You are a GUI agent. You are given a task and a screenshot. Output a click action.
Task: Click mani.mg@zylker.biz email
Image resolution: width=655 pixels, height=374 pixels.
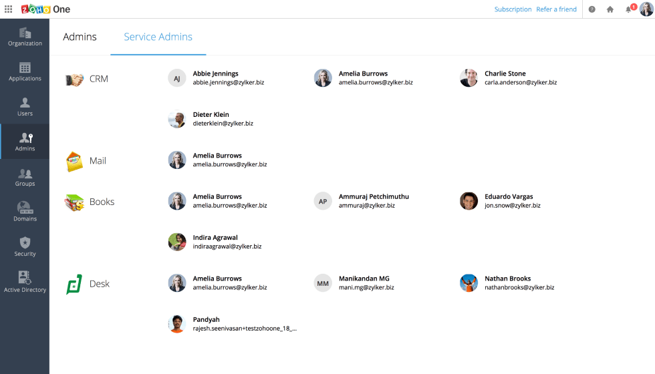[366, 288]
